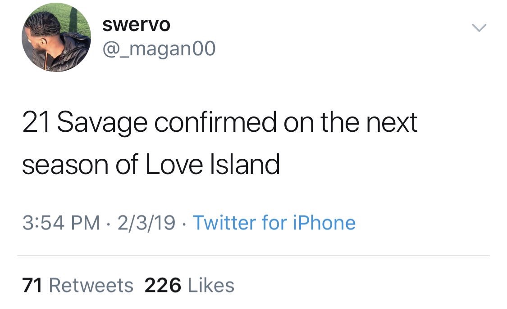Click the retweet count number 71

coord(32,285)
